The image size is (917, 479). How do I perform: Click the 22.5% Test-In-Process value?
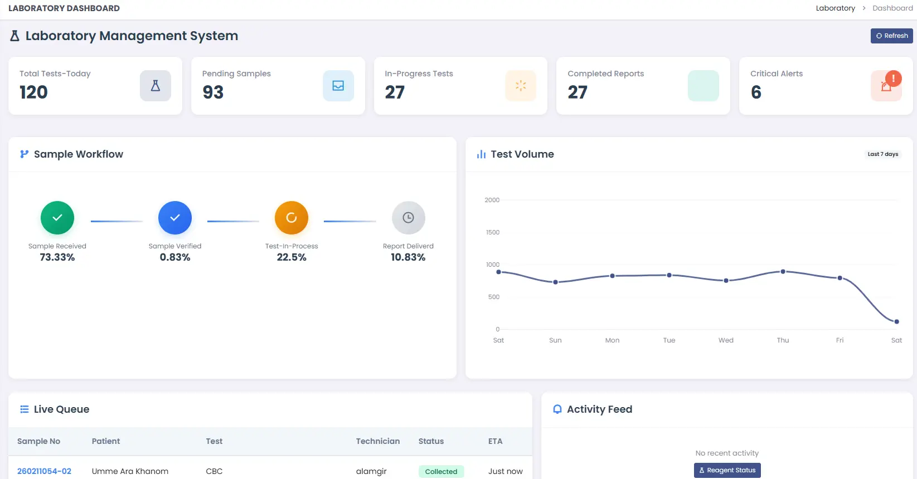click(x=292, y=257)
